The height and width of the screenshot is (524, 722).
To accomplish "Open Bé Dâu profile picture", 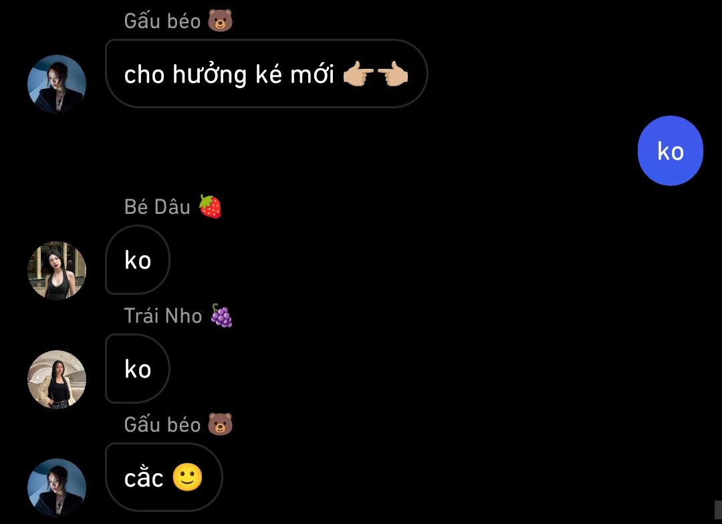I will point(57,270).
